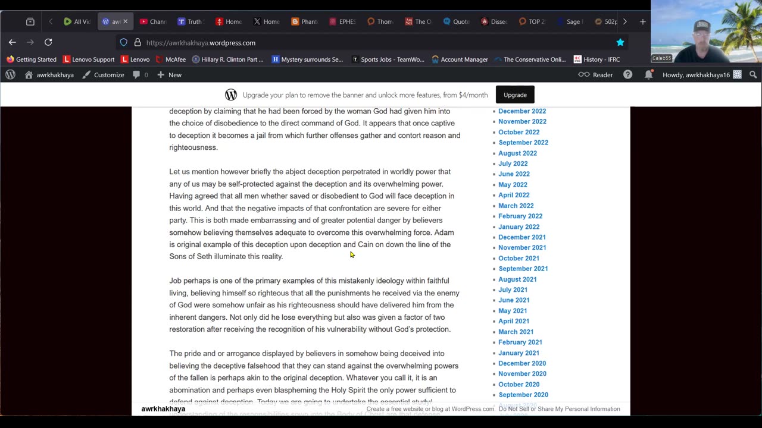Switch to the Sage tab
Viewport: 762px width, 428px height.
570,21
